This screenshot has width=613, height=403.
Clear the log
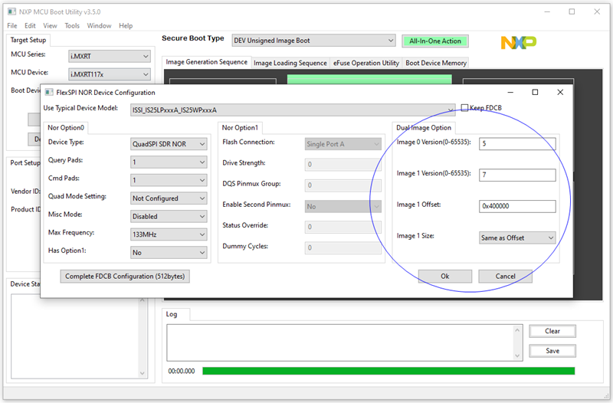tap(552, 331)
